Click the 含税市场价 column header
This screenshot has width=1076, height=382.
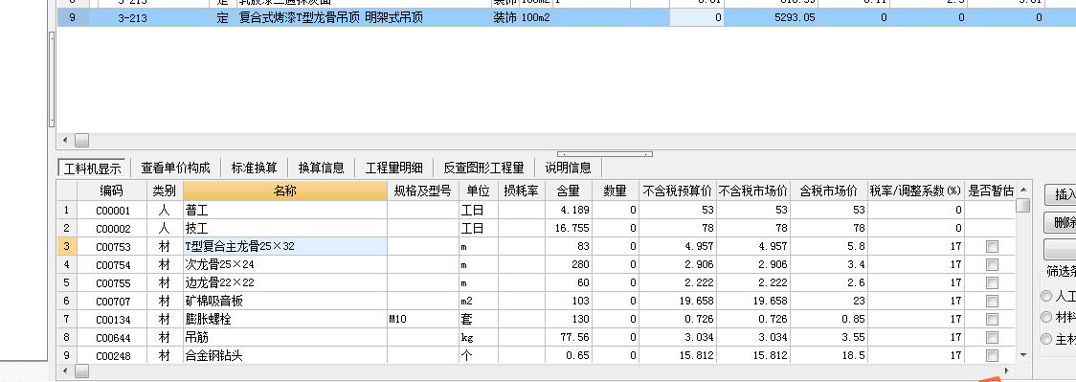(x=828, y=191)
